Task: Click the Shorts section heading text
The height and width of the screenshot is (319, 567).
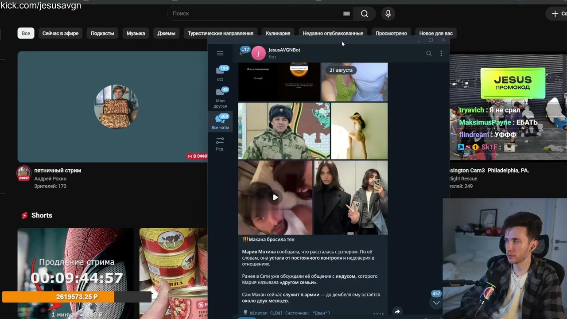Action: click(x=42, y=215)
